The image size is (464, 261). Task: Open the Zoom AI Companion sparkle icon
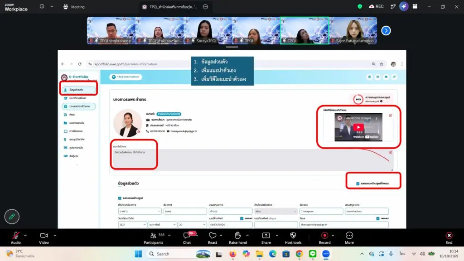pyautogui.click(x=404, y=6)
